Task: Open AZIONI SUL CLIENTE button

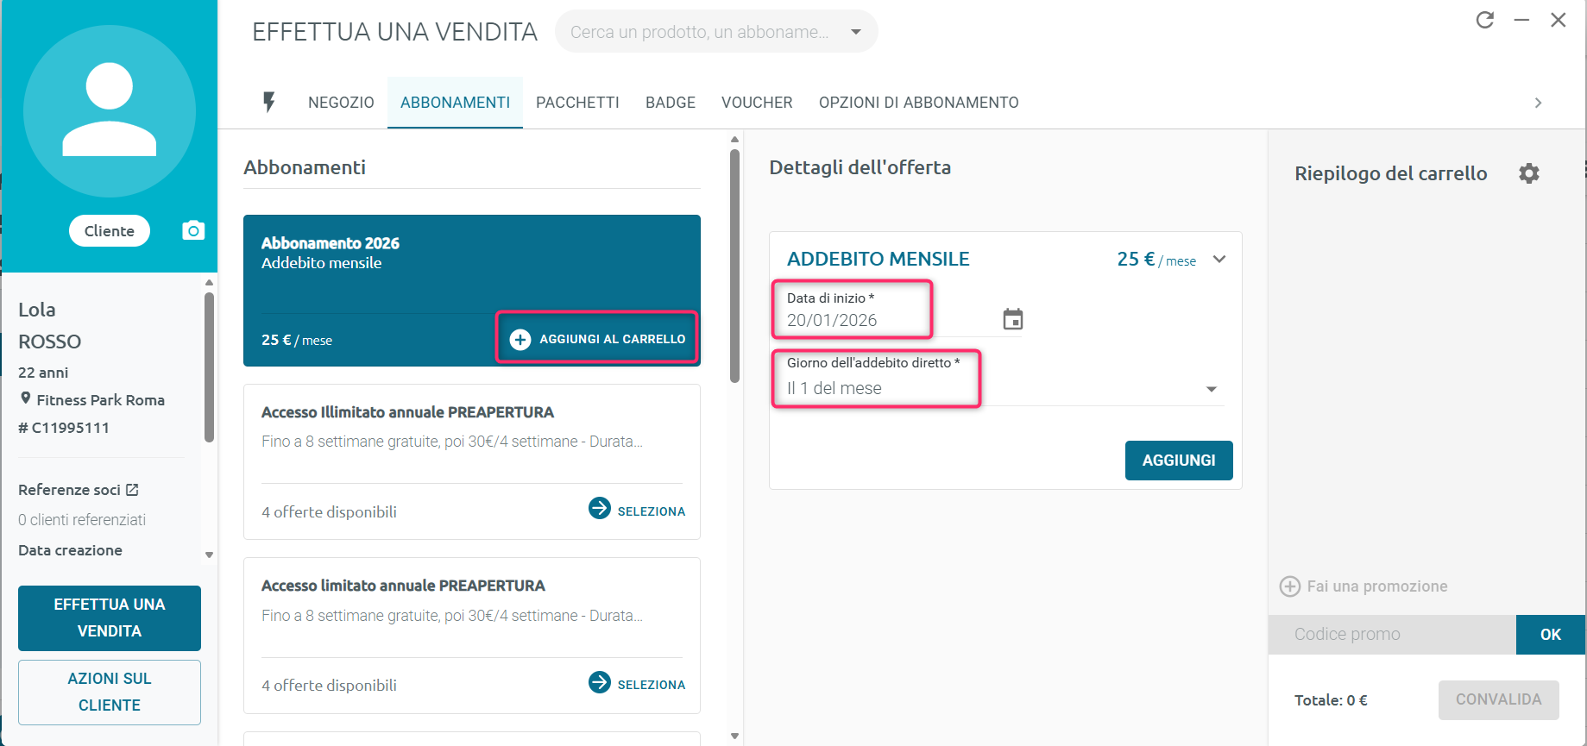Action: pos(110,692)
